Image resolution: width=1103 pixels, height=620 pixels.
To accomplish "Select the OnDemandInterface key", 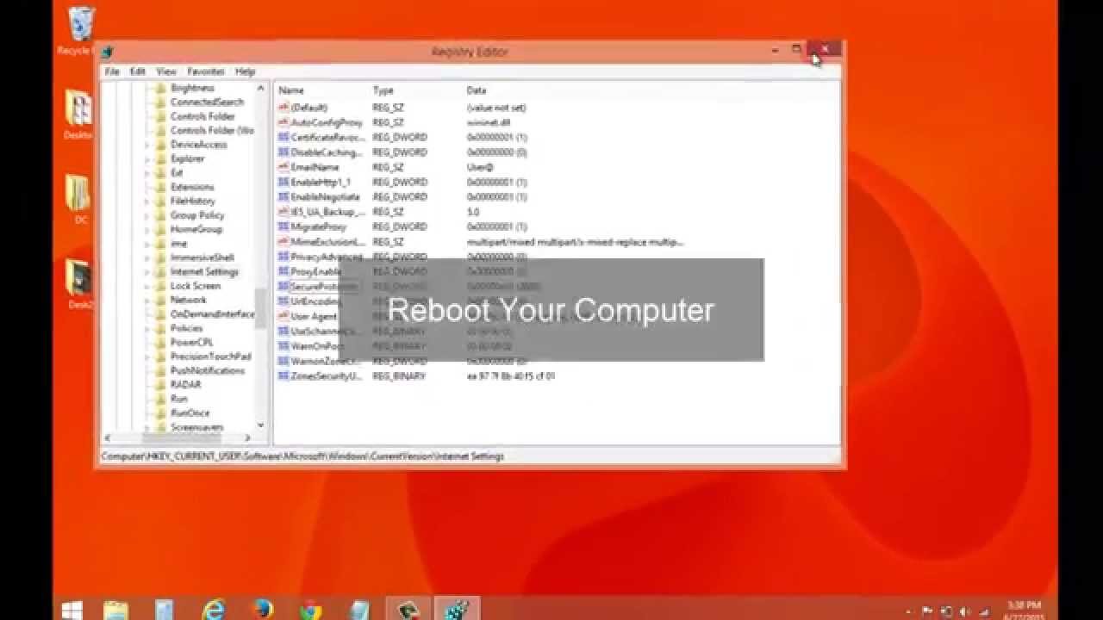I will pos(212,314).
